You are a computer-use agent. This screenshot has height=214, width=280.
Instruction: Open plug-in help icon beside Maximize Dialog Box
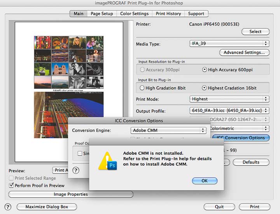[x=8, y=207]
